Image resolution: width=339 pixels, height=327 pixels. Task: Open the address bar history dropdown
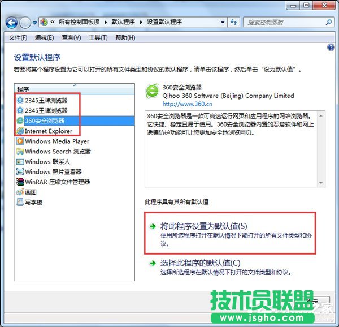223,22
